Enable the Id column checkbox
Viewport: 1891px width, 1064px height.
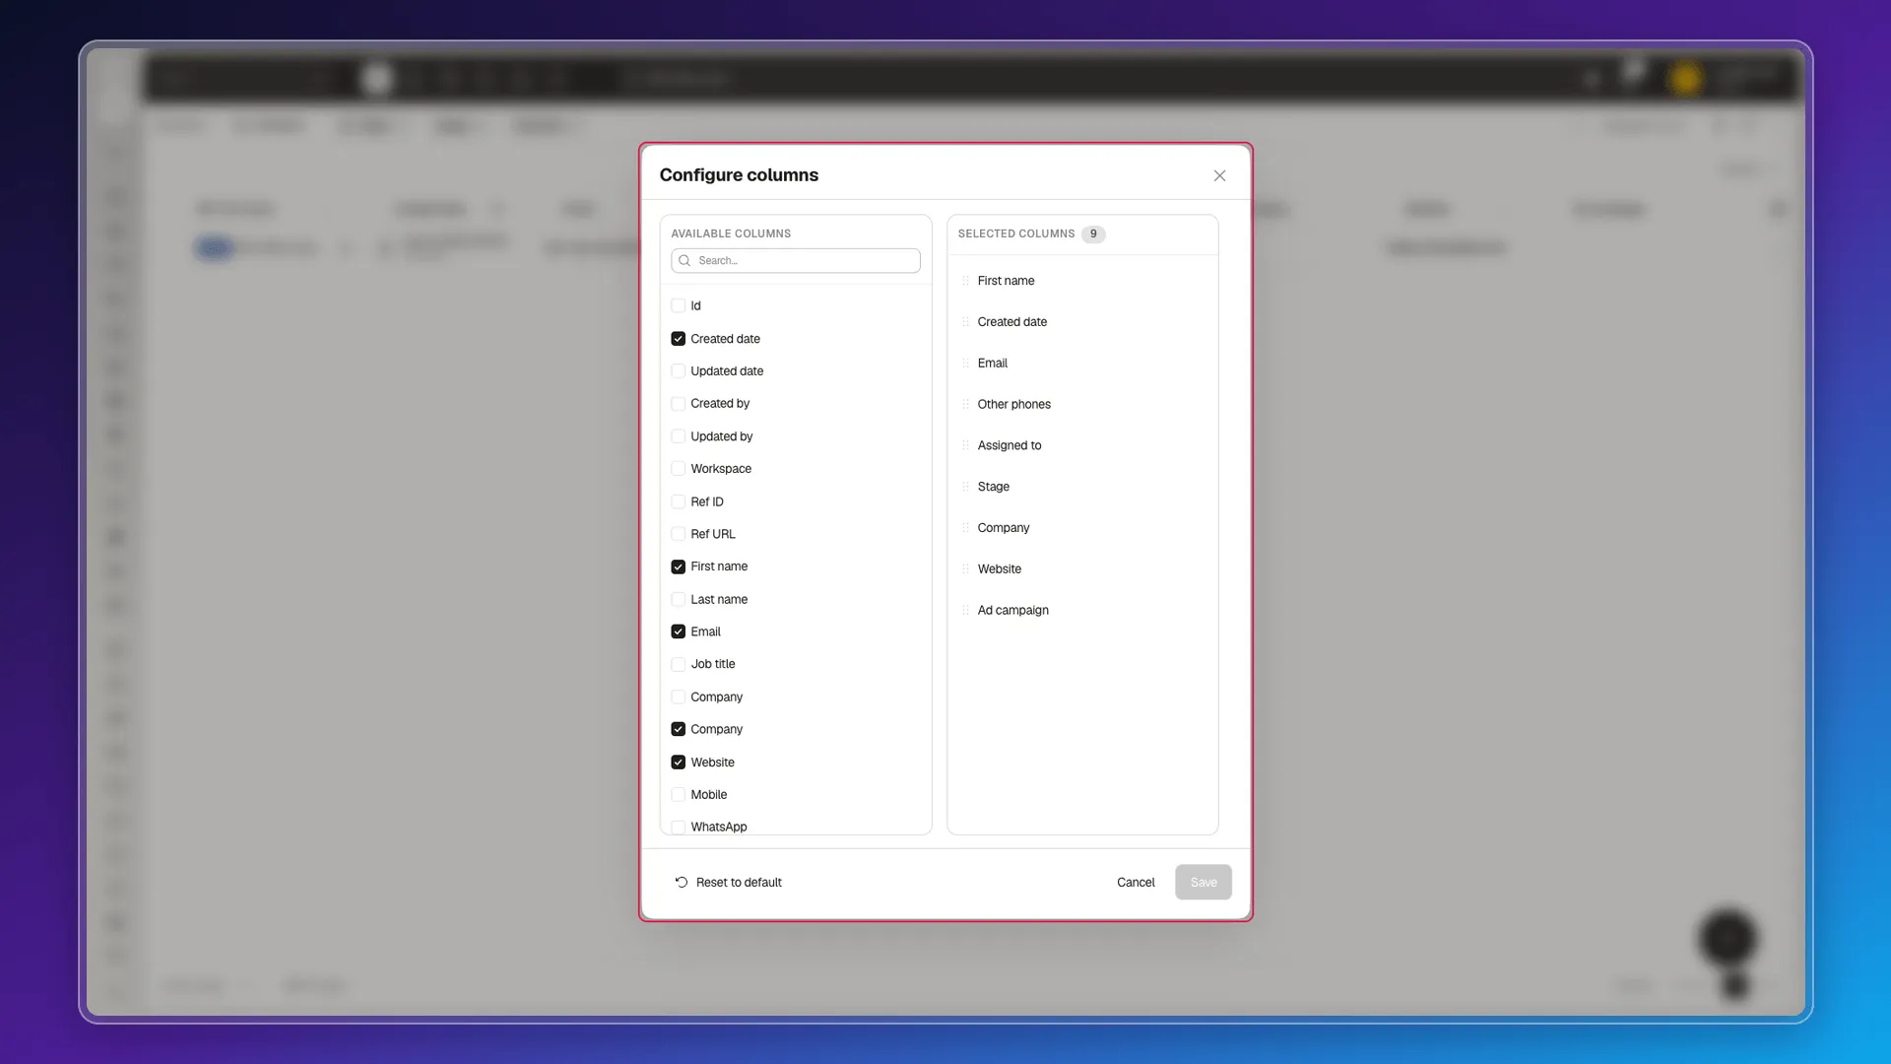tap(678, 306)
